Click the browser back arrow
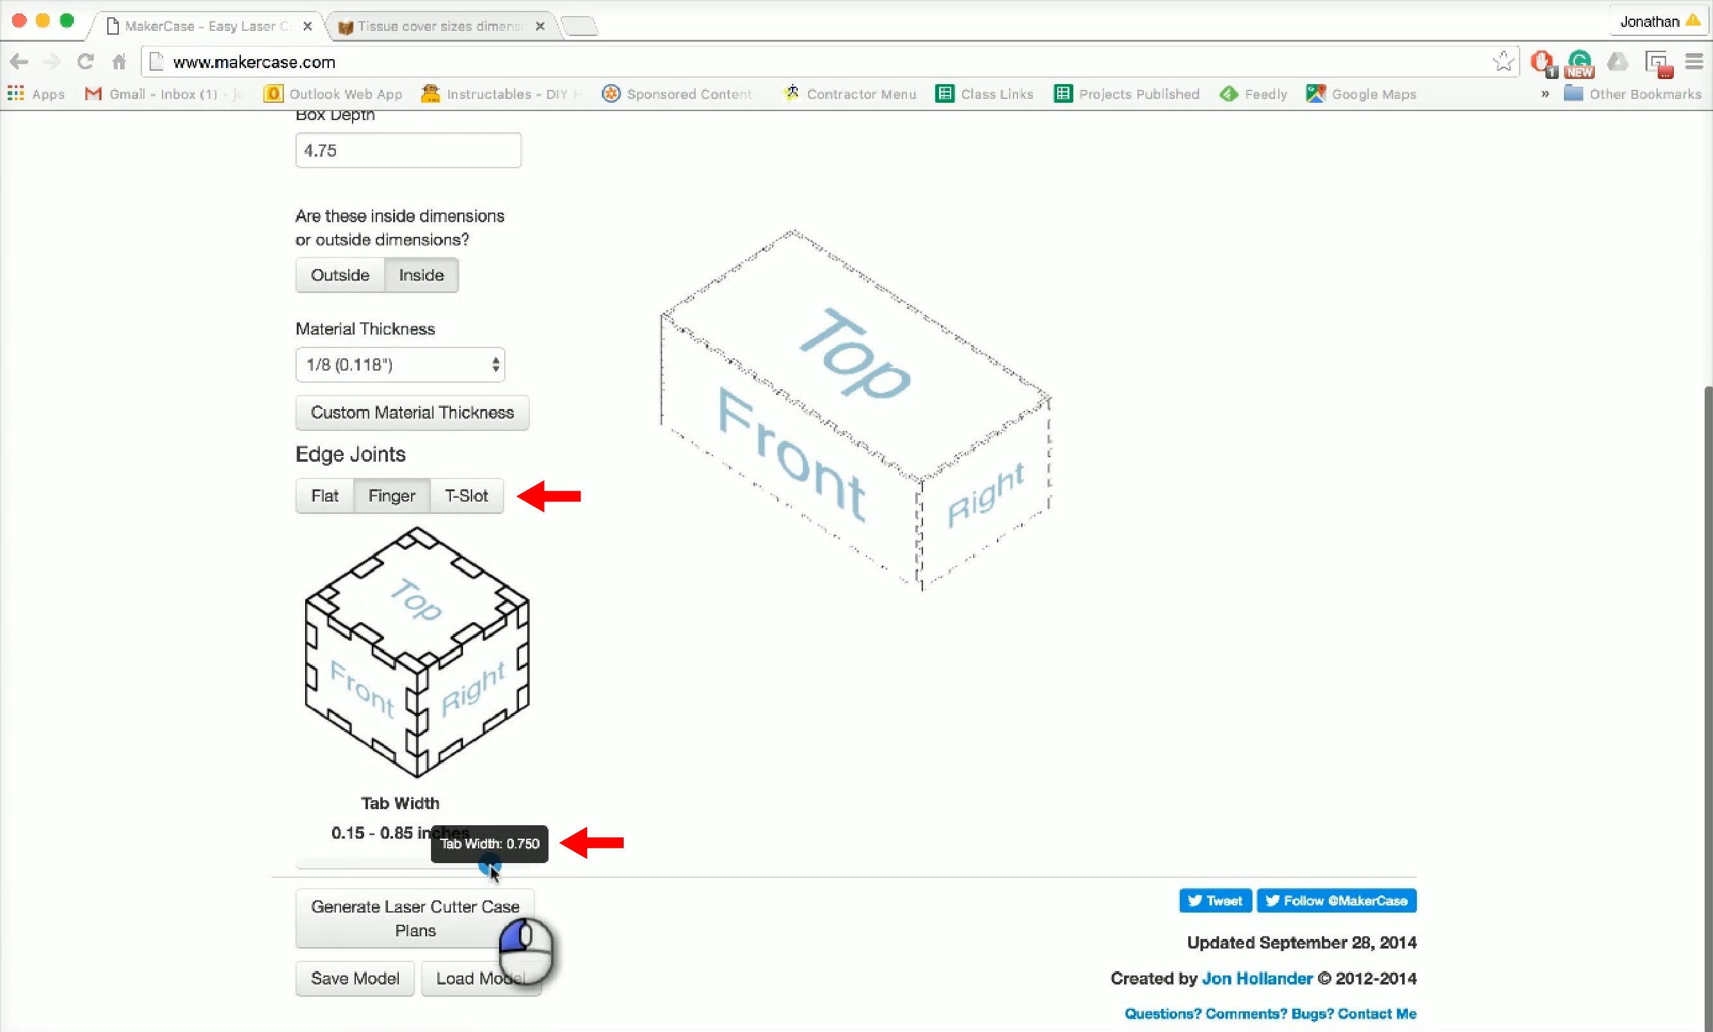 (19, 62)
